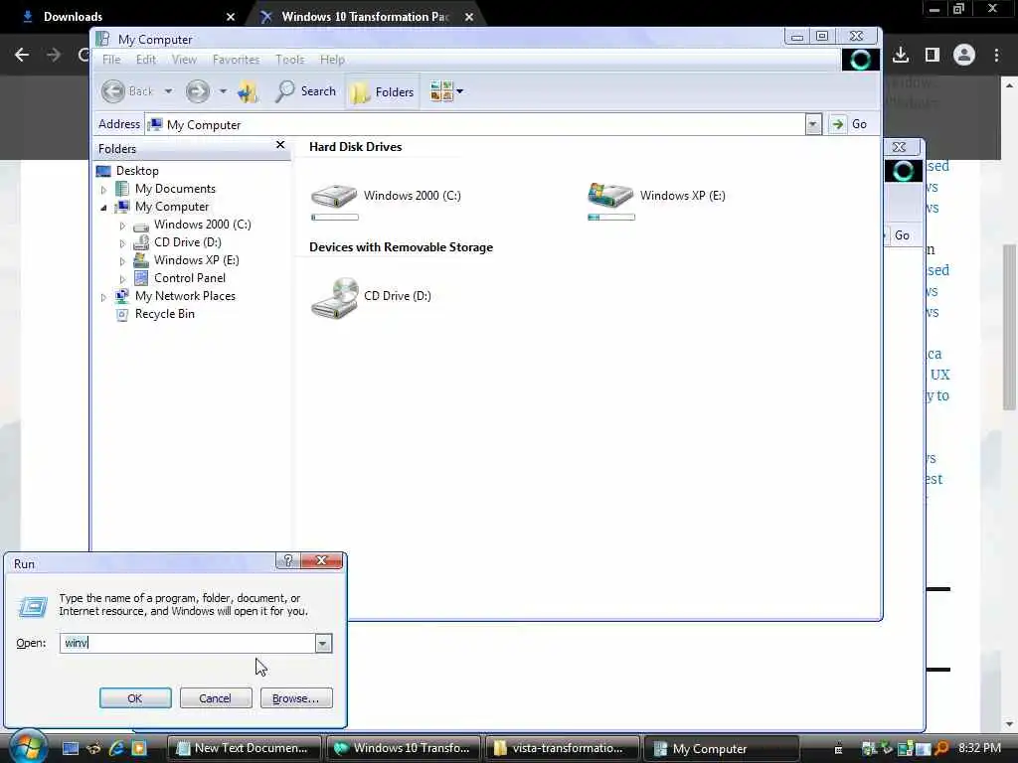Select CD Drive (D:) in folder tree
The width and height of the screenshot is (1018, 763).
point(187,242)
